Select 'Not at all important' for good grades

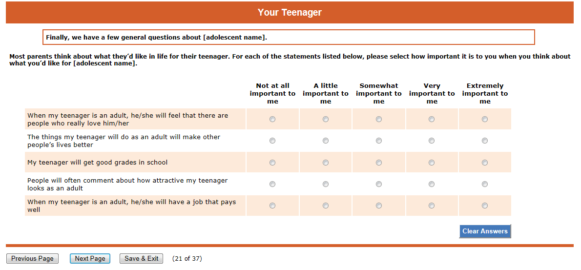pos(272,163)
